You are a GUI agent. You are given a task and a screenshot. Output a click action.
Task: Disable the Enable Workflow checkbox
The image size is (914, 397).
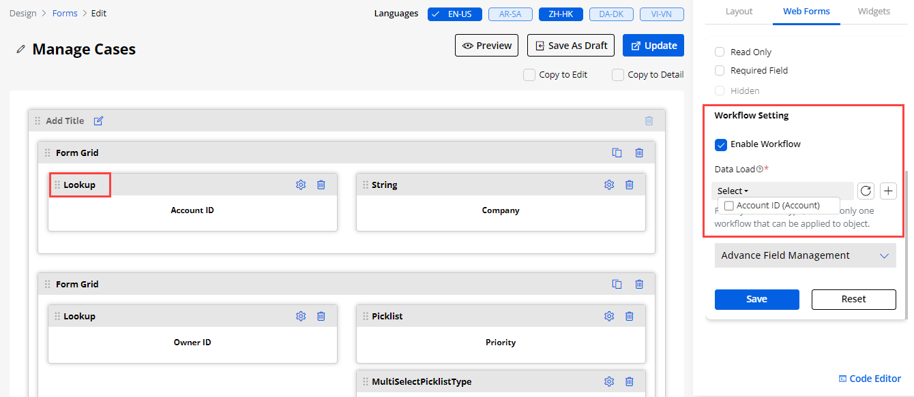(x=721, y=144)
